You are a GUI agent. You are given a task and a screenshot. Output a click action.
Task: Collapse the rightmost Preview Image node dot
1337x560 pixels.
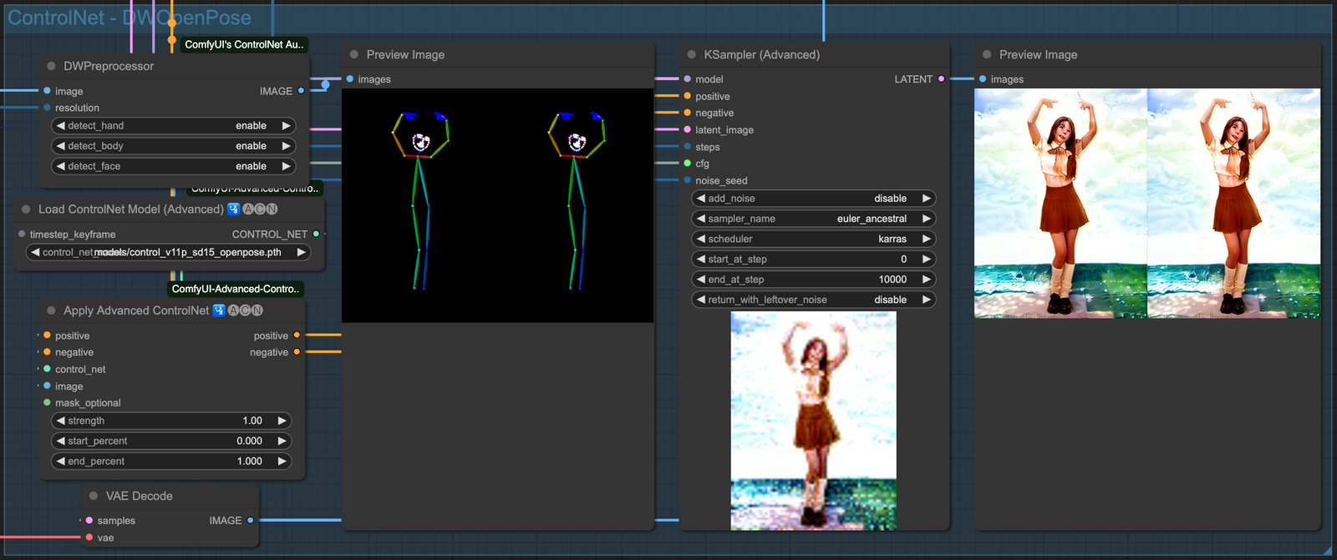[987, 54]
